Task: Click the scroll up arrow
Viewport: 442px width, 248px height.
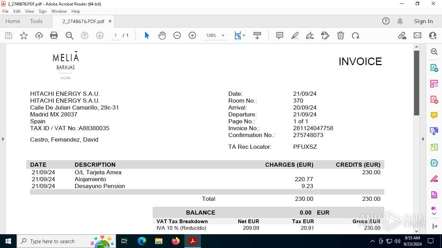Action: click(x=416, y=47)
